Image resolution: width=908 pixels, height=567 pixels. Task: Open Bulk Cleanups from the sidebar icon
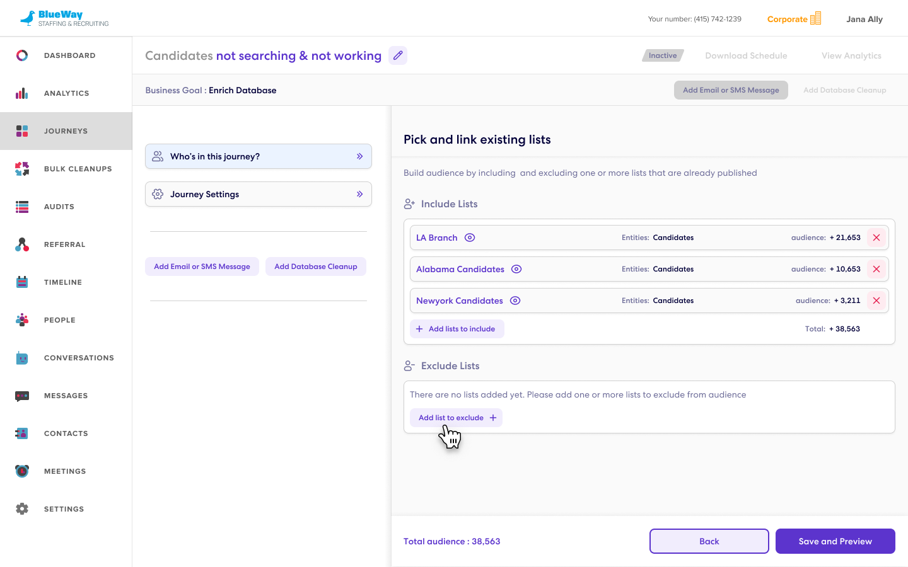coord(22,169)
